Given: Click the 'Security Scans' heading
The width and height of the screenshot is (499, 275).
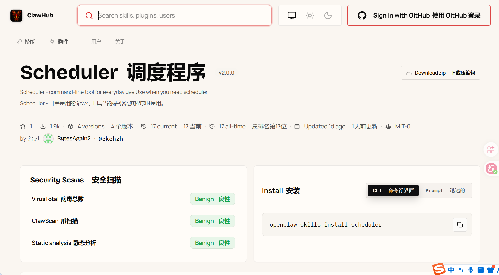Looking at the screenshot, I should point(57,180).
